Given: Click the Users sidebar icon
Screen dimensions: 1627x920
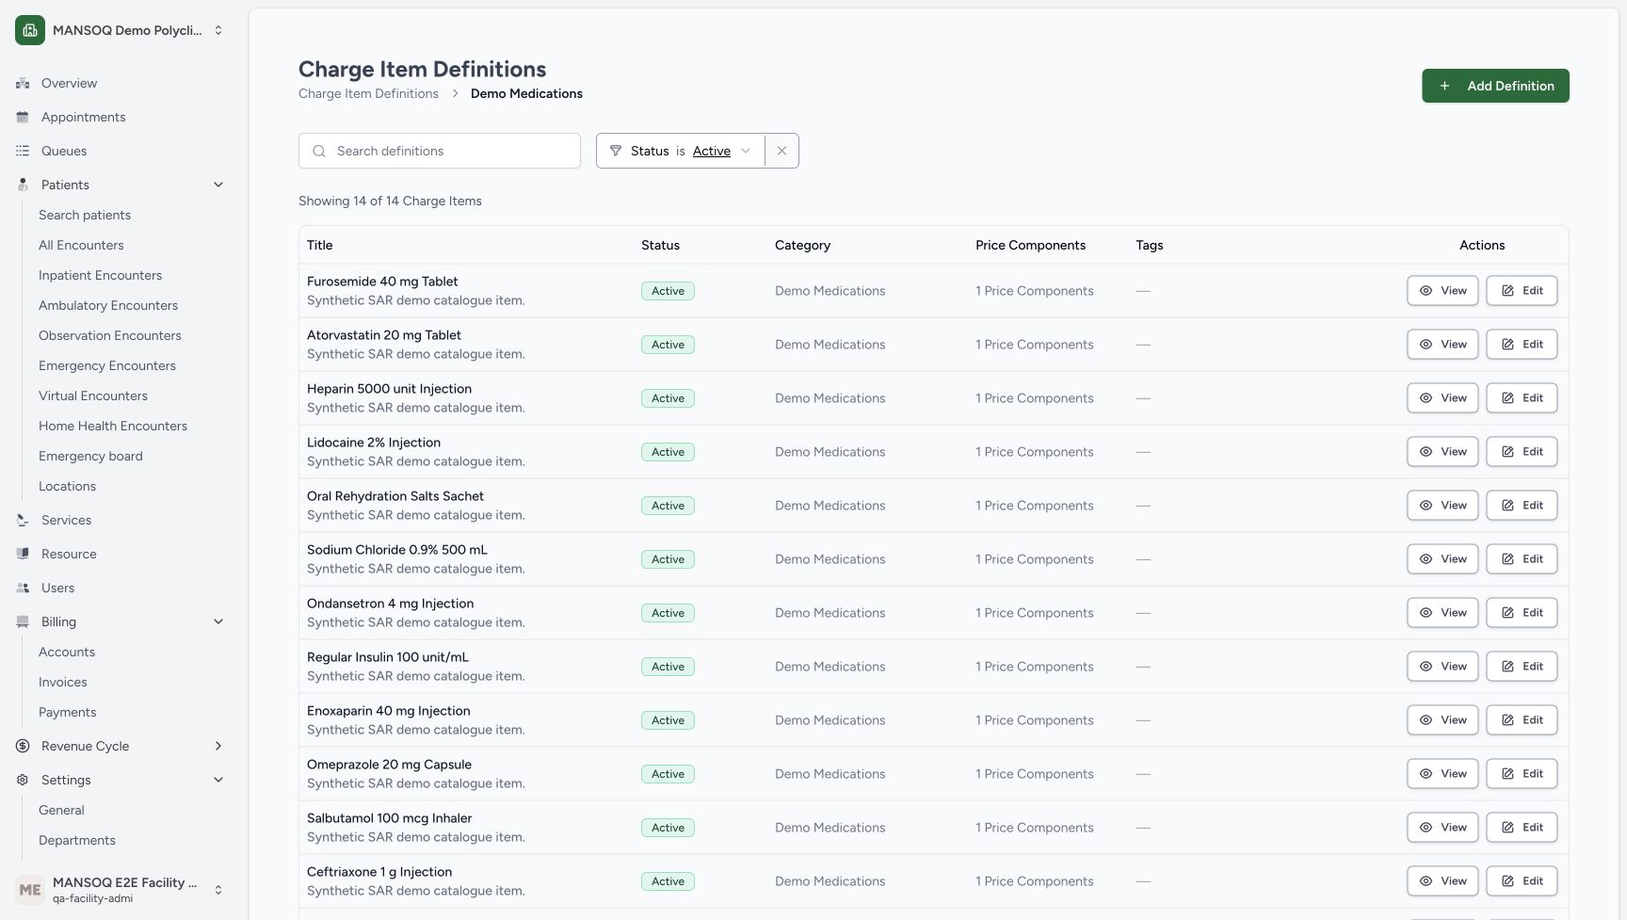Looking at the screenshot, I should pos(23,588).
